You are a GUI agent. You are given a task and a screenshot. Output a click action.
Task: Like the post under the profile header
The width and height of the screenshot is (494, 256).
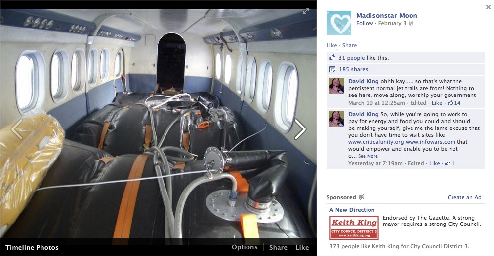click(x=332, y=45)
